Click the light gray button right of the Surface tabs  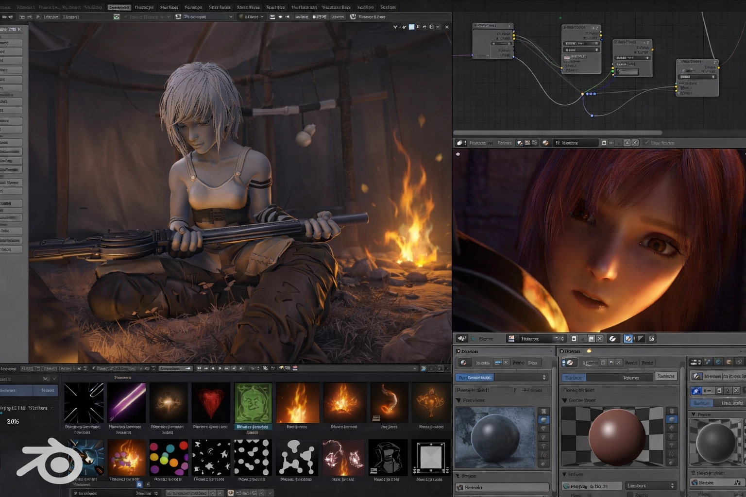point(665,376)
